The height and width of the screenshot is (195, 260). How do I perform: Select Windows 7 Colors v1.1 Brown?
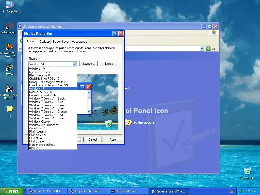[53, 105]
